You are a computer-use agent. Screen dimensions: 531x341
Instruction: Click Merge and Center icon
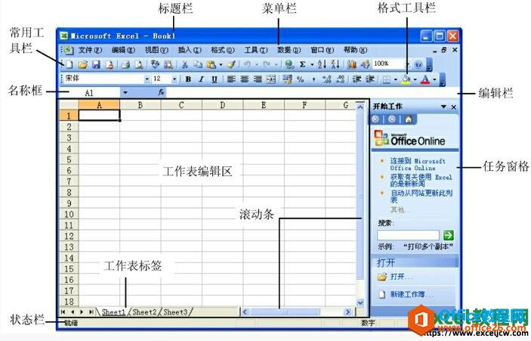click(271, 79)
